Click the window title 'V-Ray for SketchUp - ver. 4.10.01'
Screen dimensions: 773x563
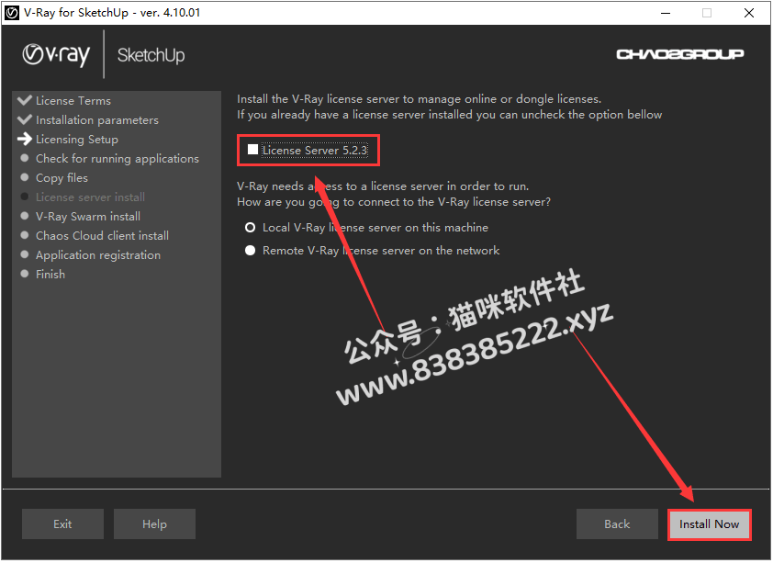tap(112, 13)
